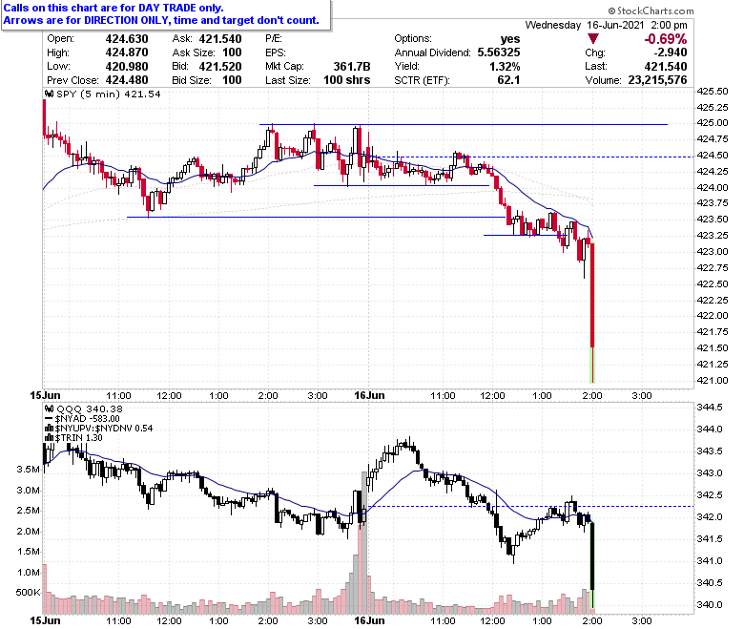Click the -0.69% percent change
The height and width of the screenshot is (629, 744).
(x=665, y=39)
